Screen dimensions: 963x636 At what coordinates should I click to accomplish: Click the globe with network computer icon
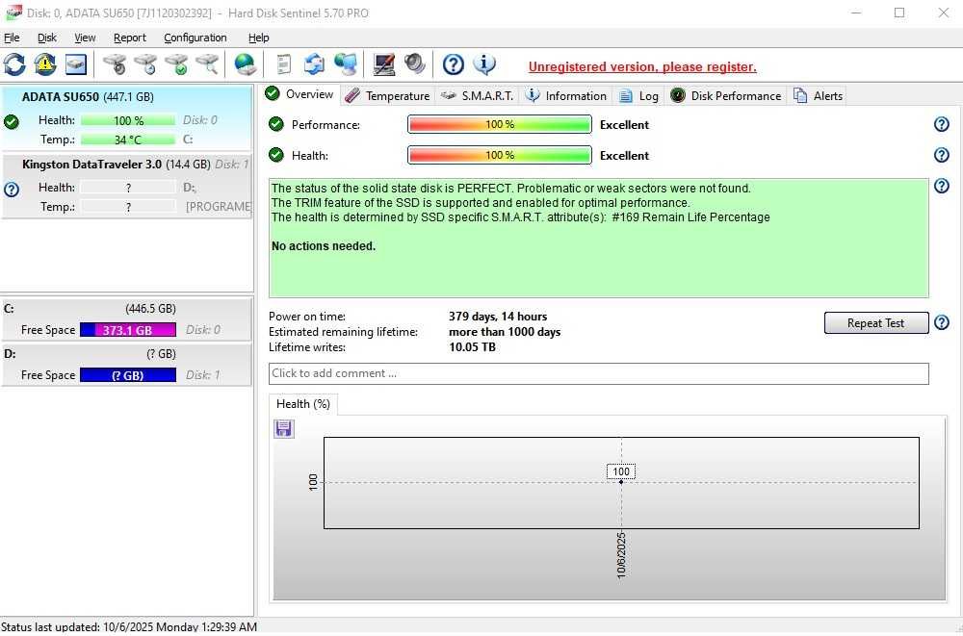coord(346,64)
